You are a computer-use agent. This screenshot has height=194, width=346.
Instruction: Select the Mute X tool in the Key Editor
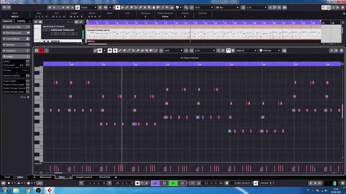(142, 51)
